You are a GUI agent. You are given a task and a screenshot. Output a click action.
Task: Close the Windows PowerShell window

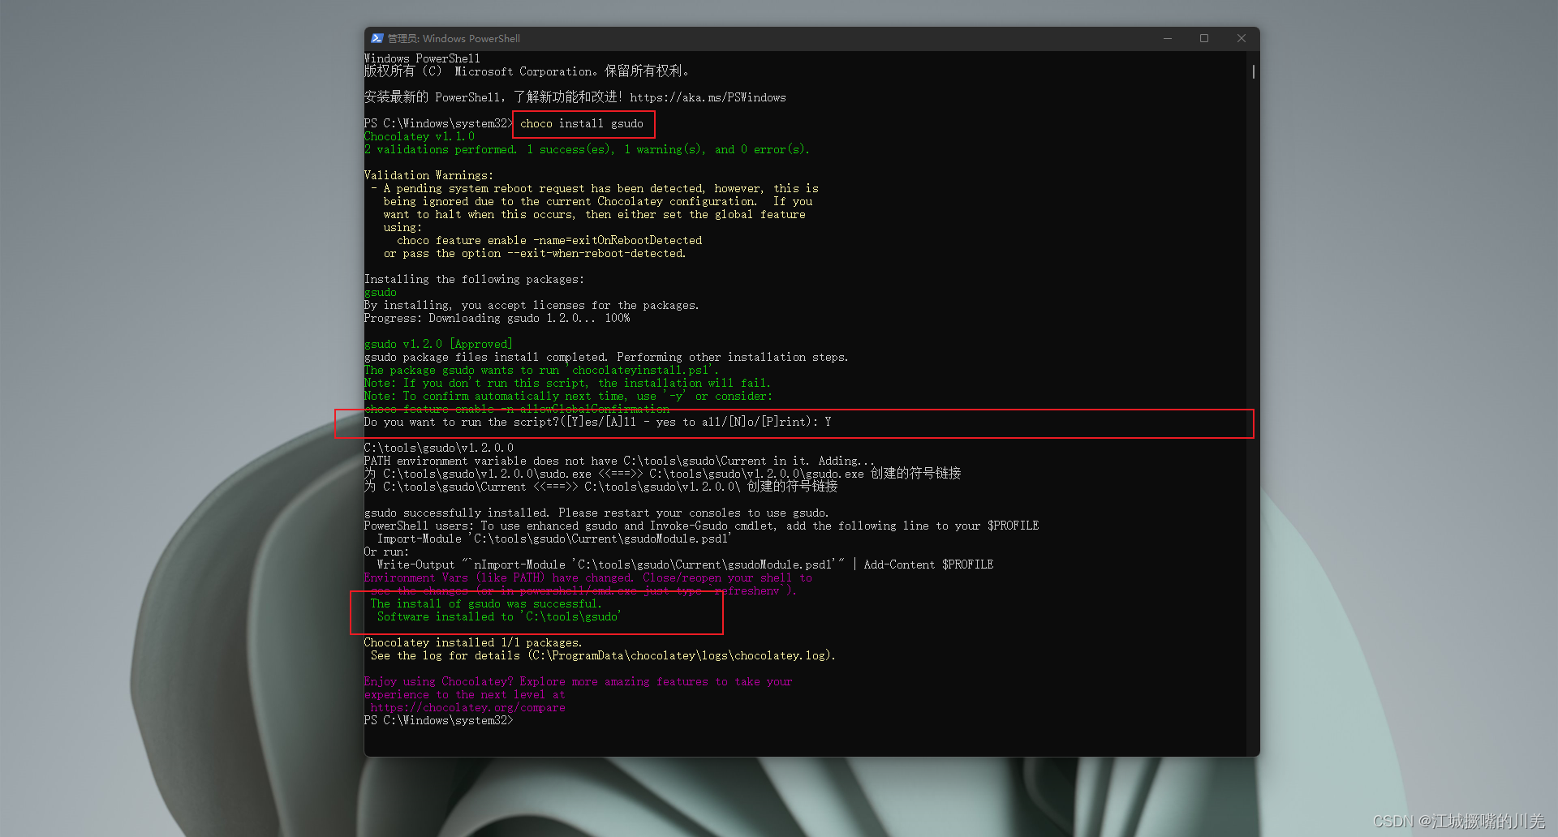coord(1241,38)
